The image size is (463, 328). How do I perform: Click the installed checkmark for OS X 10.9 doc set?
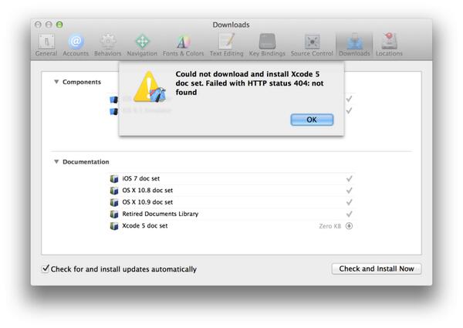(349, 202)
